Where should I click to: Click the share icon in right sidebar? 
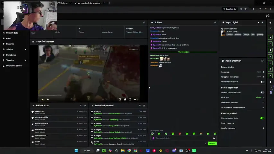click(x=270, y=82)
